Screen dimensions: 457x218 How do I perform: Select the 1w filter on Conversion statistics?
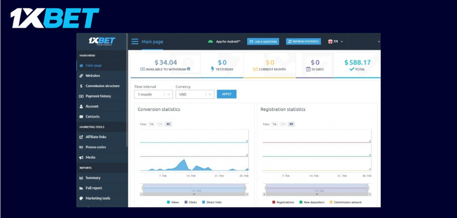click(152, 124)
